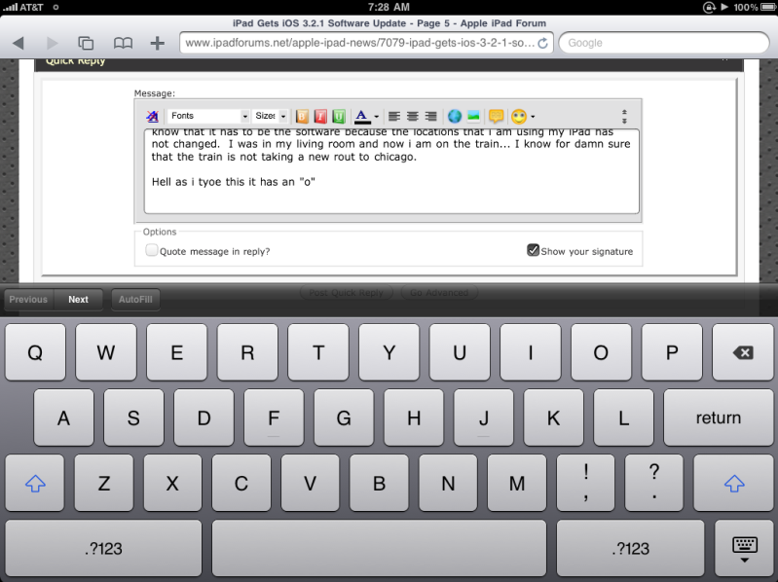Tap the plus add bookmark icon
Viewport: 778px width, 582px height.
pyautogui.click(x=158, y=43)
